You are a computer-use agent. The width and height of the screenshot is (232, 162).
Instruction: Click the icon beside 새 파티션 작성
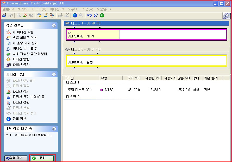point(9,32)
